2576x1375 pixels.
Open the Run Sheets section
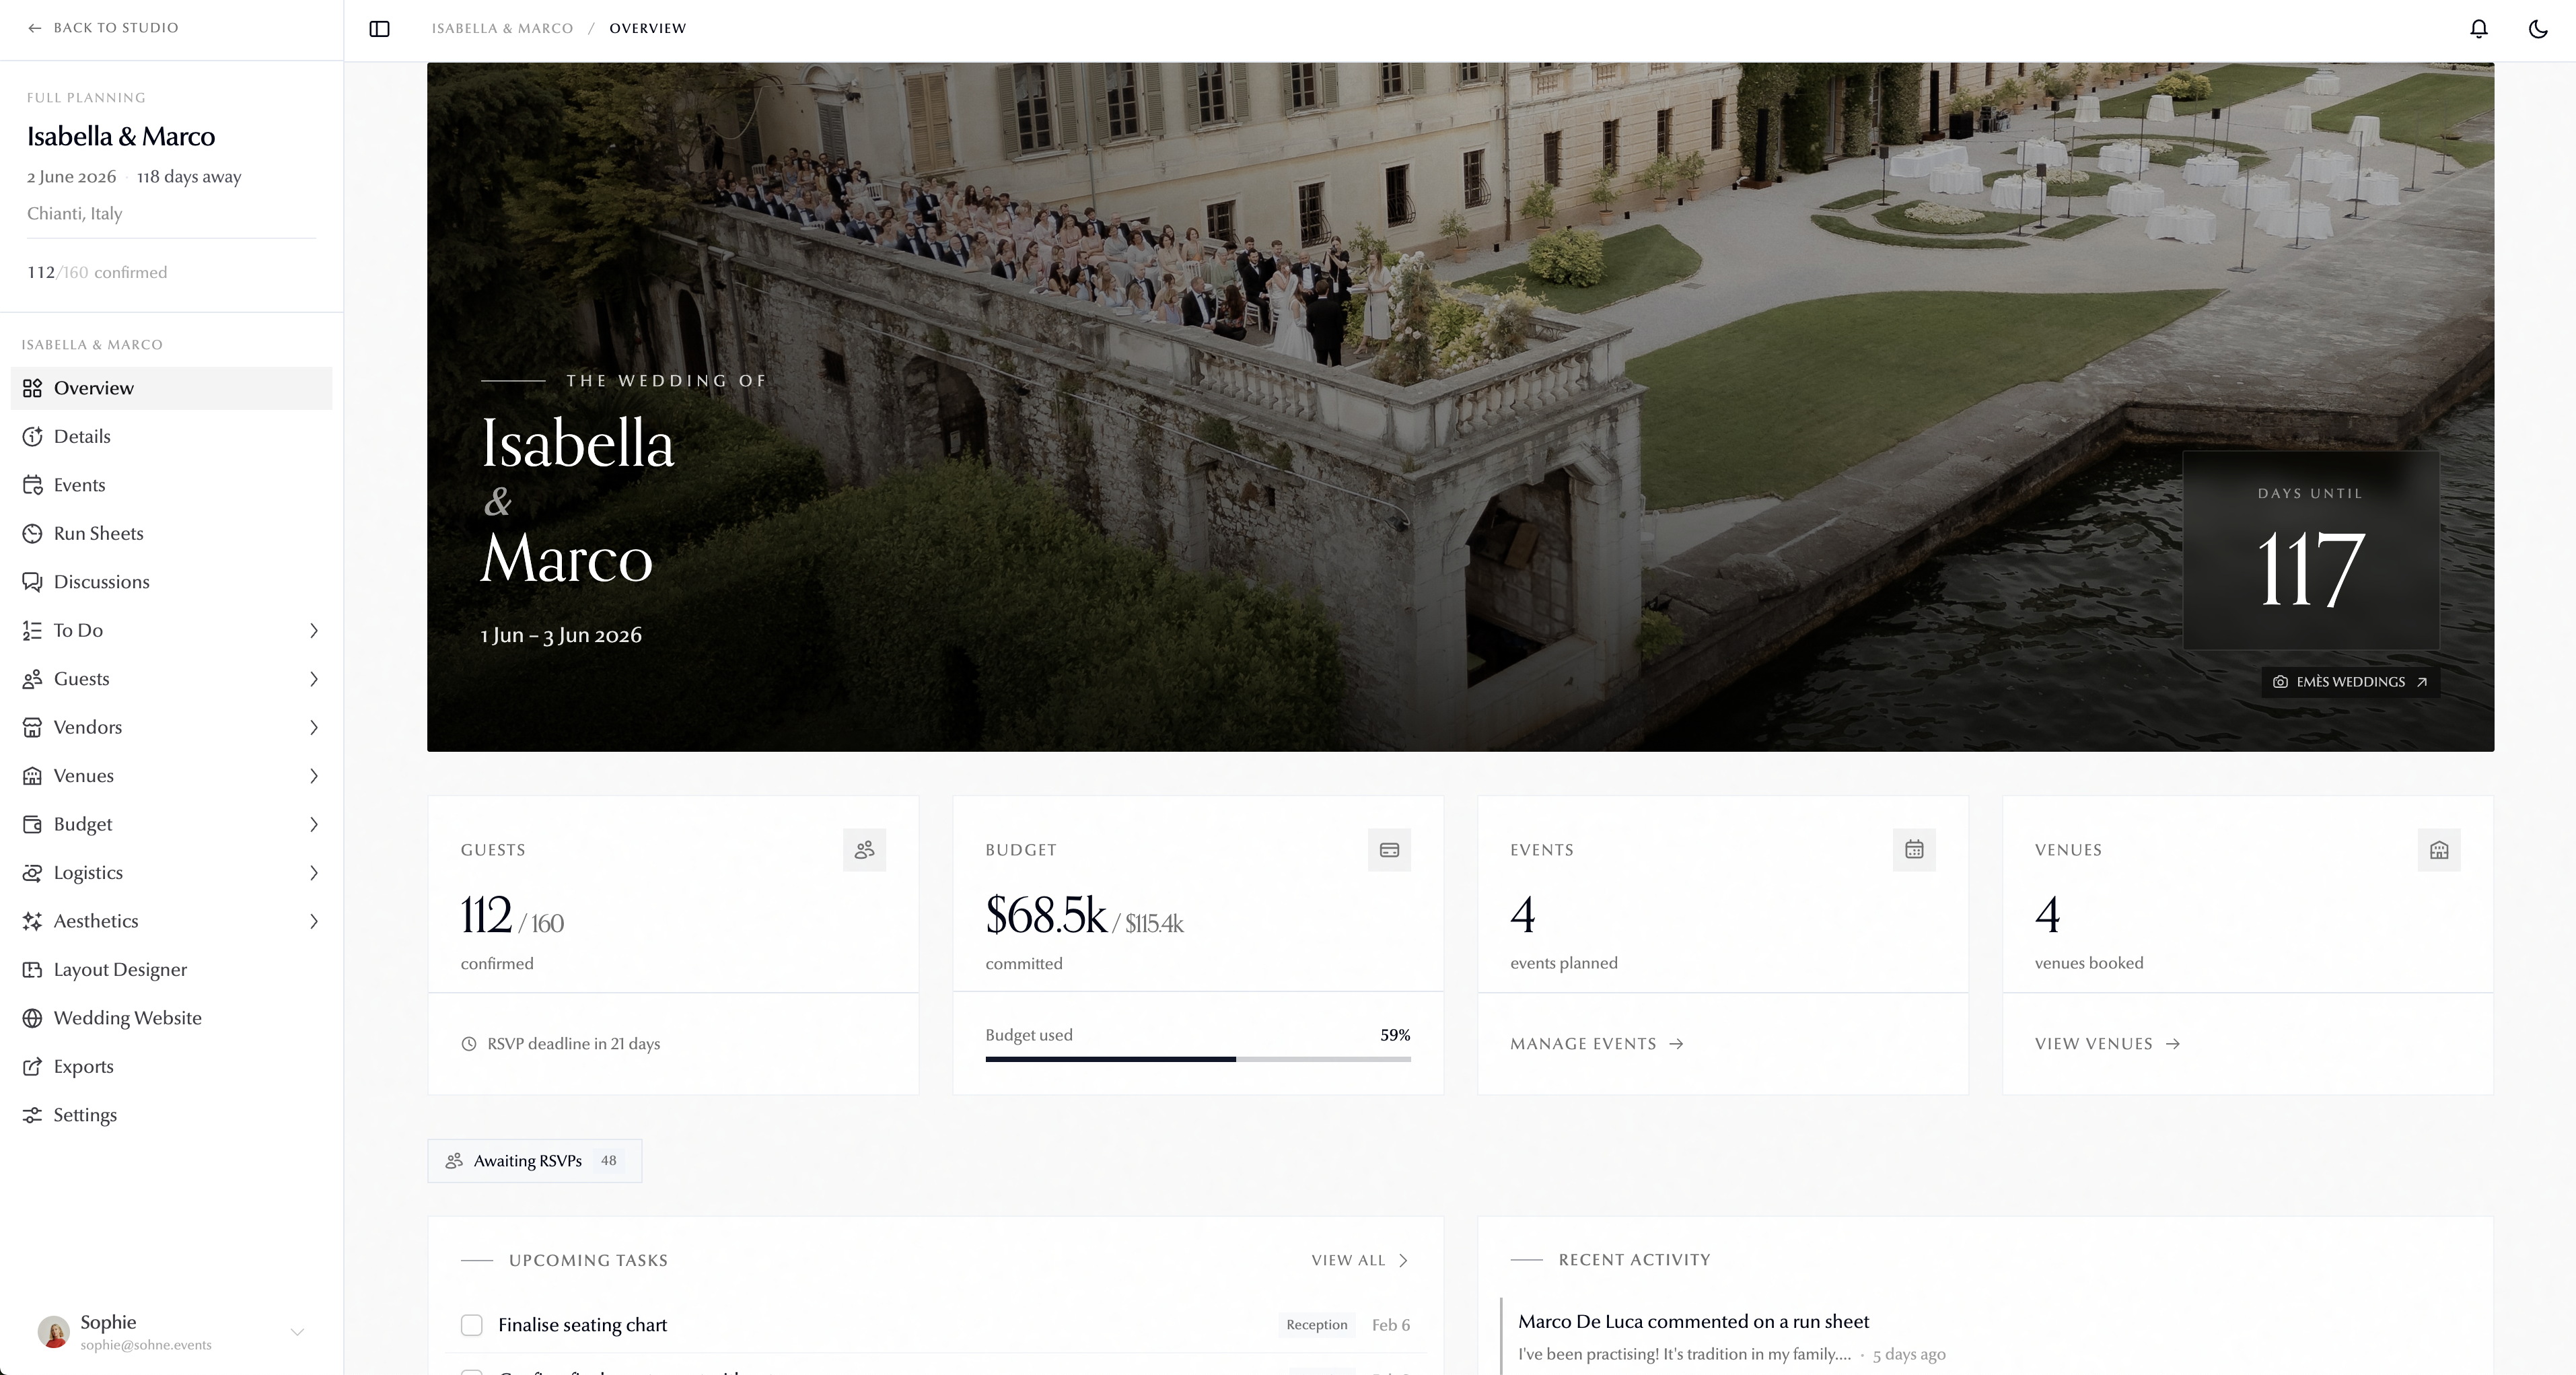pyautogui.click(x=98, y=533)
